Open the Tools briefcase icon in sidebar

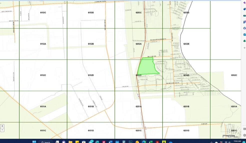[244, 15]
